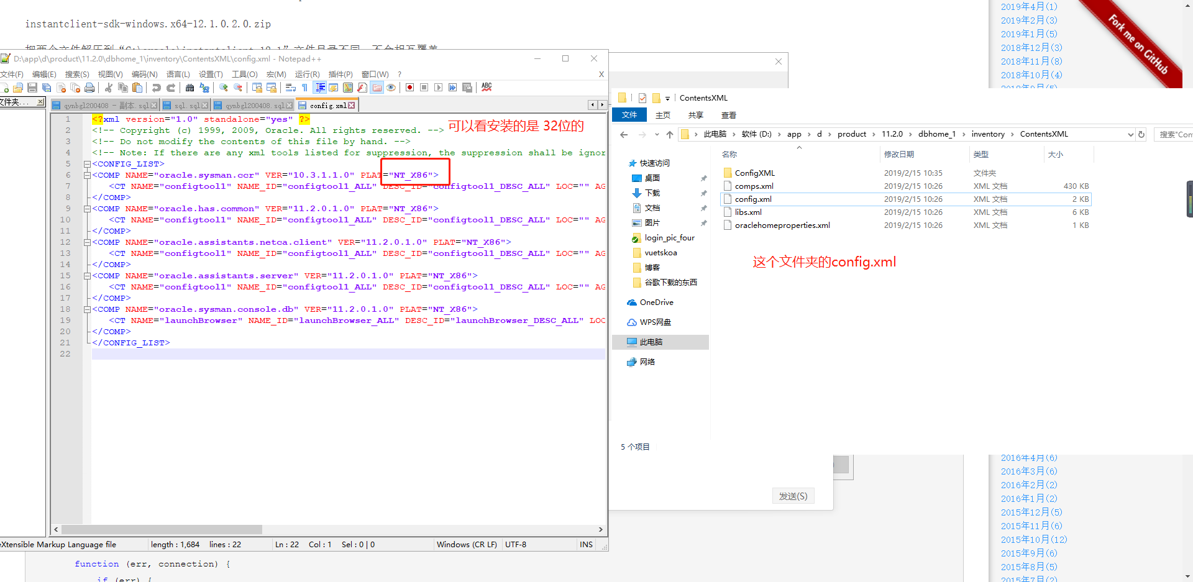This screenshot has width=1193, height=582.
Task: Click Explorer's refresh icon beside address bar
Action: (x=1141, y=134)
